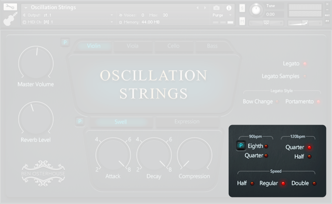Viewport: 332px width, 204px height.
Task: Open the wrench instrument edit icon
Action: coord(10,7)
